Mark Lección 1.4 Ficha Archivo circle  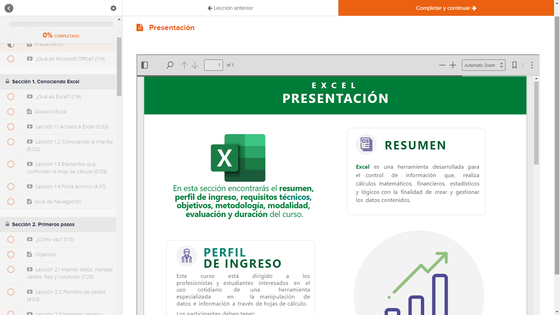(11, 187)
